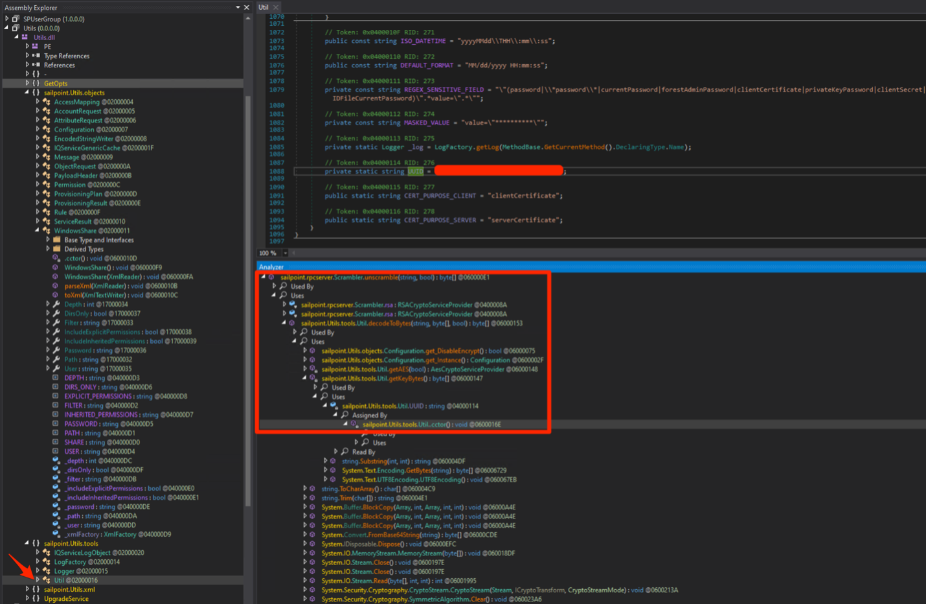Click the Base Type and Interfaces folder icon
Image resolution: width=926 pixels, height=606 pixels.
point(56,240)
